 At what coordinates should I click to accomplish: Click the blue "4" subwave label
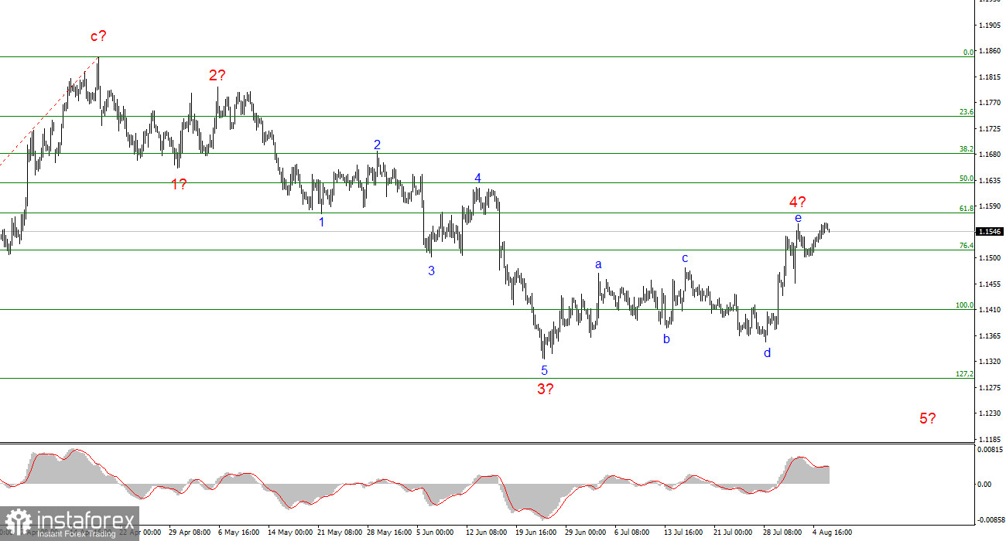[478, 178]
